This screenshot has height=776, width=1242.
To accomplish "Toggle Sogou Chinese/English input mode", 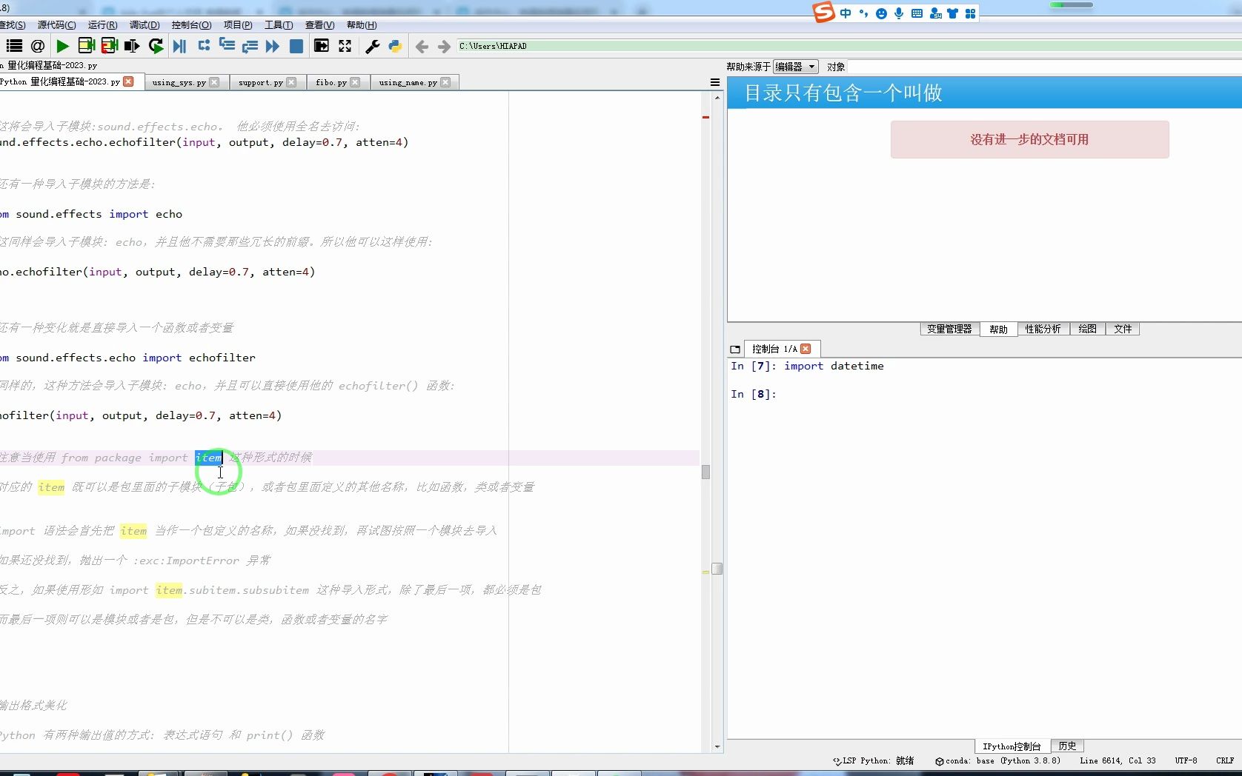I will pyautogui.click(x=846, y=13).
